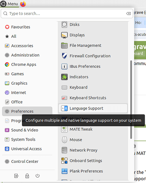The image size is (146, 183).
Task: Open MATE Tweak icon
Action: click(x=64, y=129)
